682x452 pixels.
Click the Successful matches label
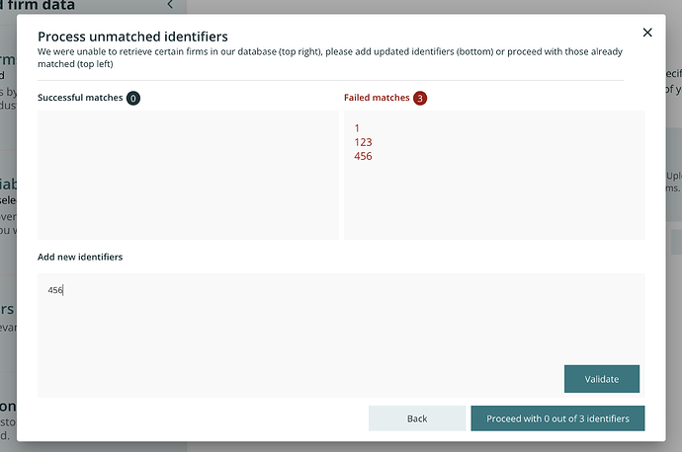(80, 98)
